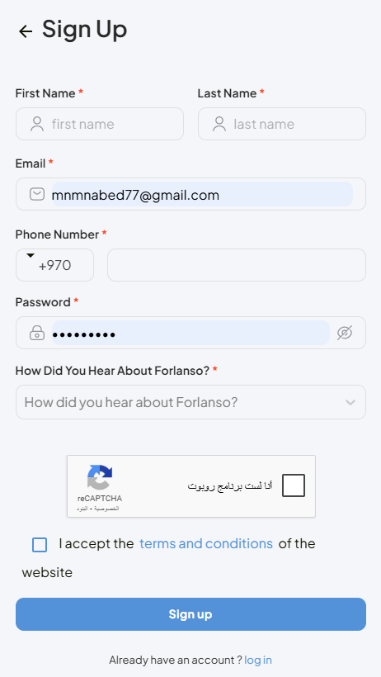Open the terms and conditions link
381x677 pixels.
(206, 543)
